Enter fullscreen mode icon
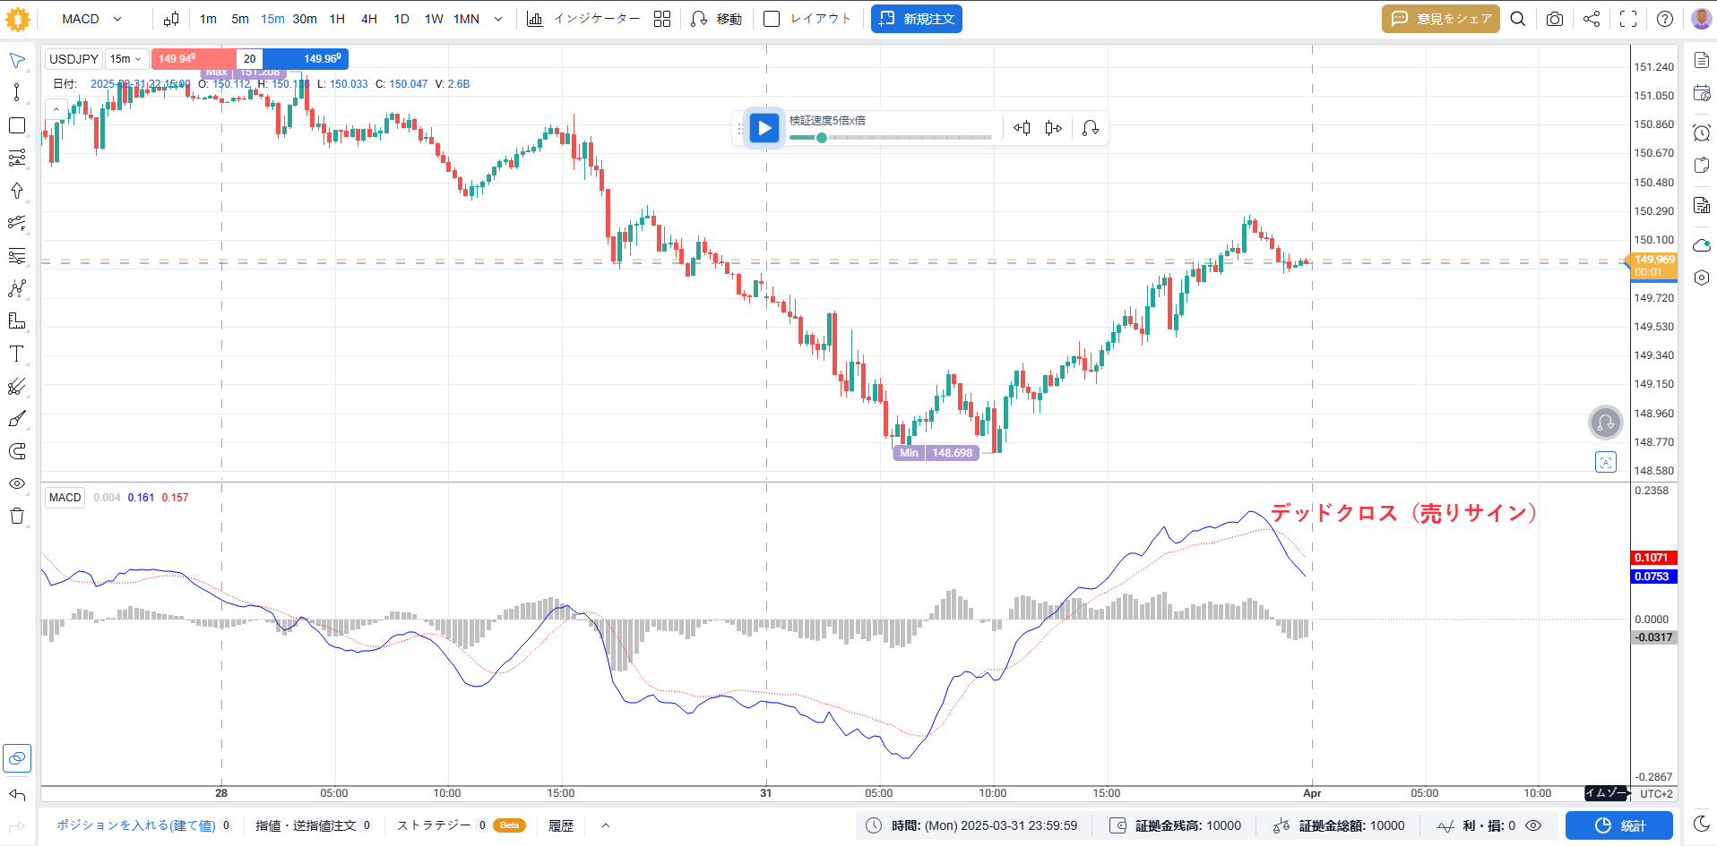This screenshot has height=846, width=1717. (x=1628, y=19)
